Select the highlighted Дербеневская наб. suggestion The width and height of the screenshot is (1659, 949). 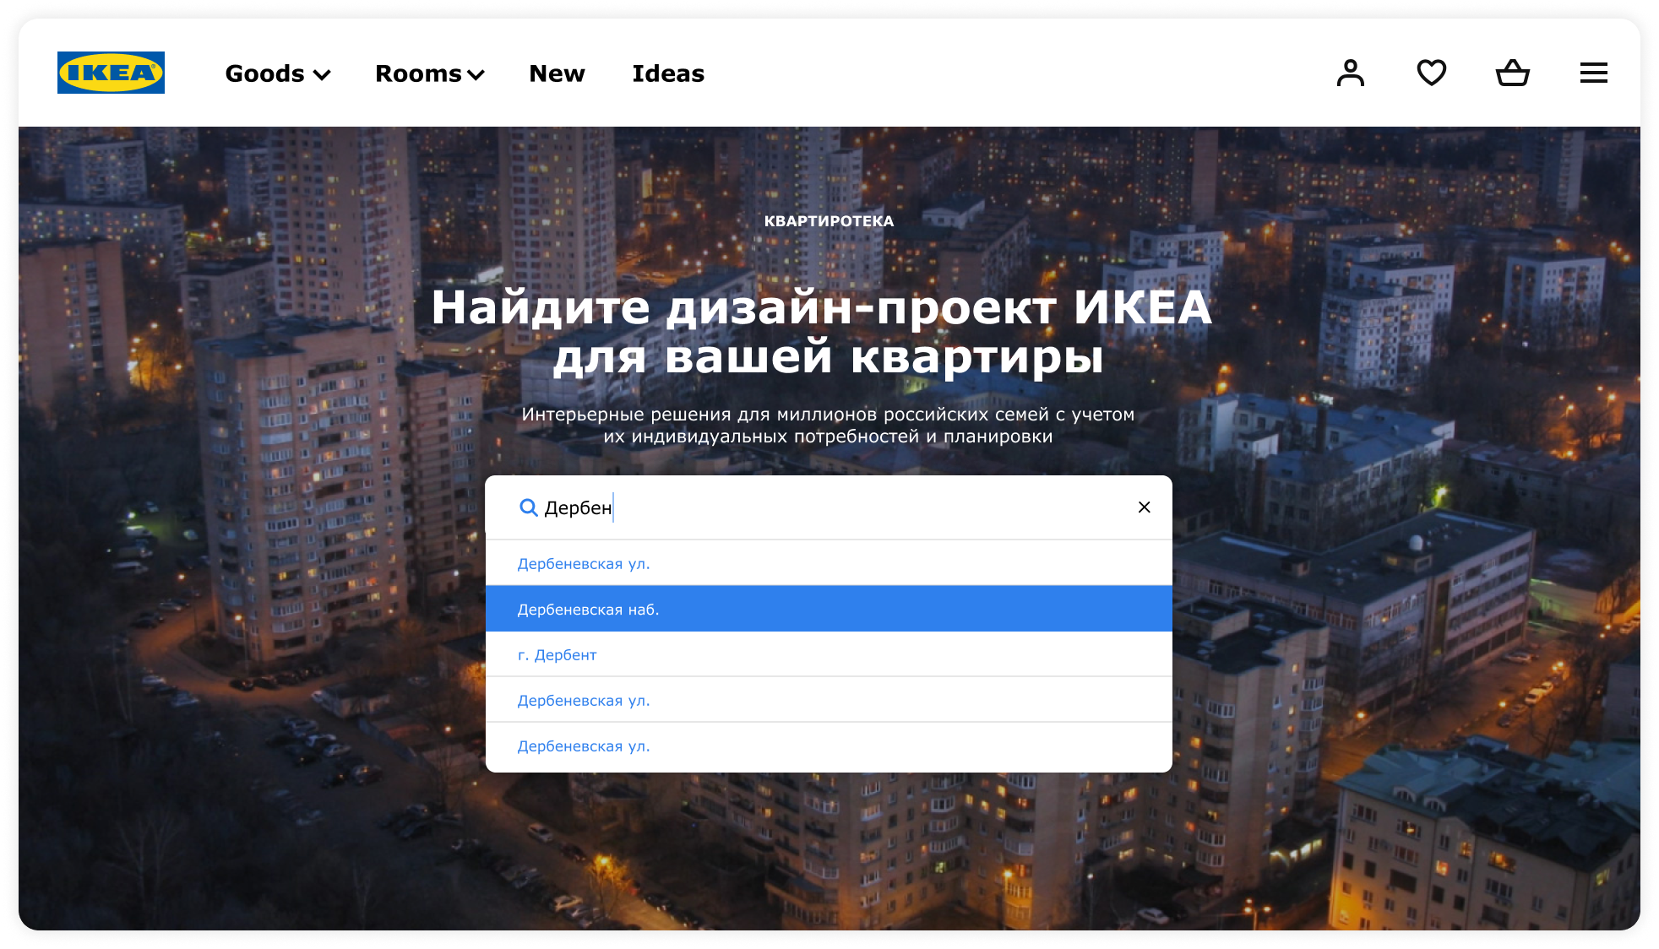click(x=828, y=609)
